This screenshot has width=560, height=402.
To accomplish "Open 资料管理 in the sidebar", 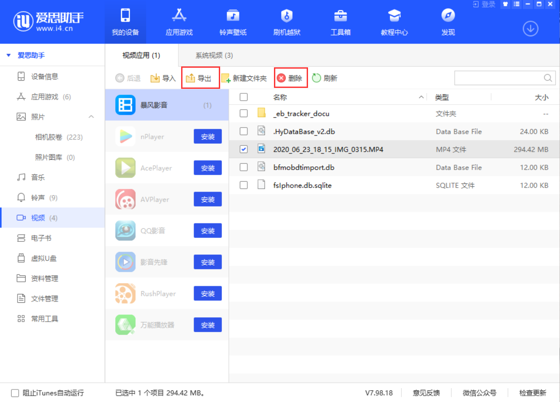I will [52, 278].
